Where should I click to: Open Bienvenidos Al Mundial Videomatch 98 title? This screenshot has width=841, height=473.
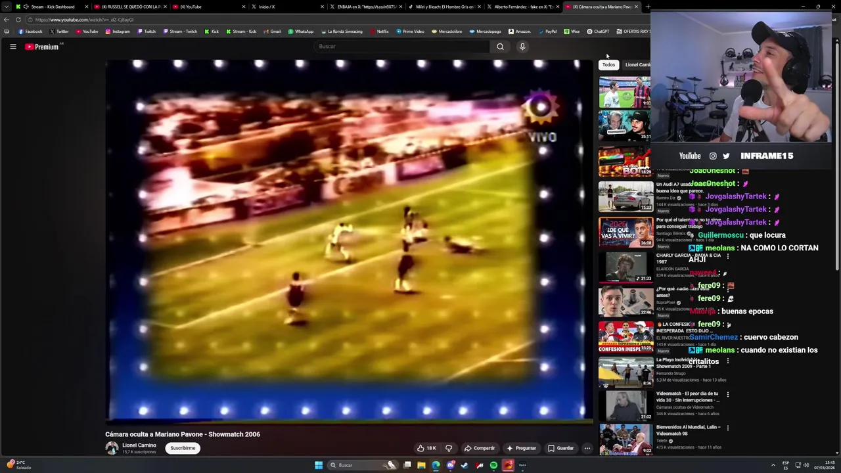[688, 430]
